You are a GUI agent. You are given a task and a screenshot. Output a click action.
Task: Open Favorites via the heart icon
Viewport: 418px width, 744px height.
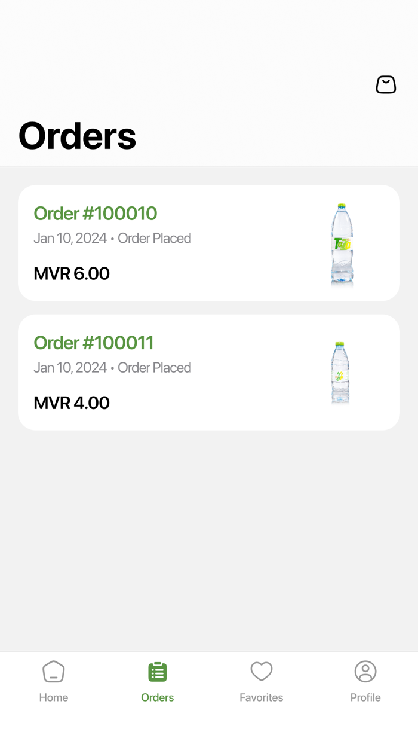coord(261,671)
